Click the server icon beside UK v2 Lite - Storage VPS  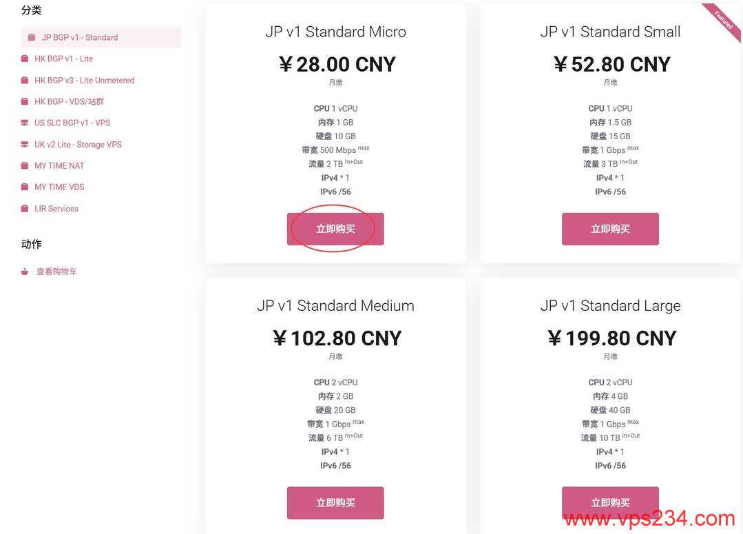[25, 144]
